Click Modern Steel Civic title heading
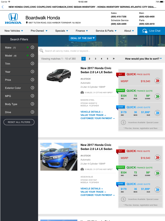 point(96,70)
